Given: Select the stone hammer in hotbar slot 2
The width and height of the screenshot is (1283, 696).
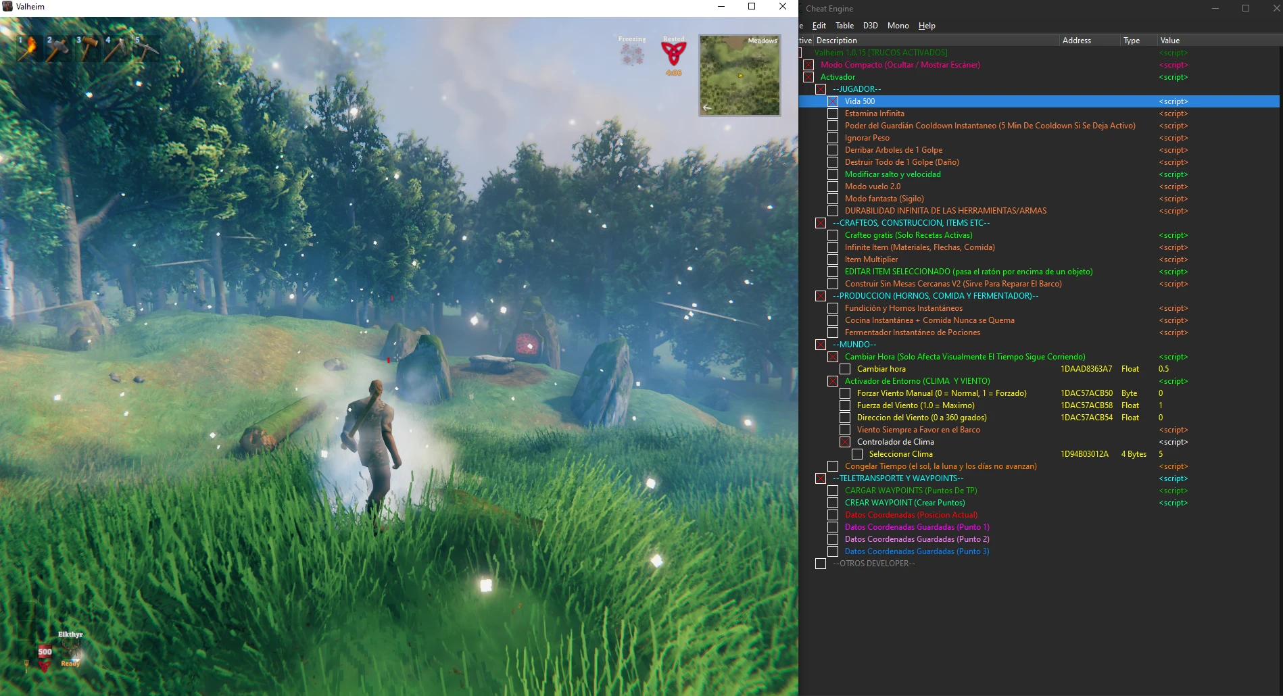Looking at the screenshot, I should (x=58, y=49).
